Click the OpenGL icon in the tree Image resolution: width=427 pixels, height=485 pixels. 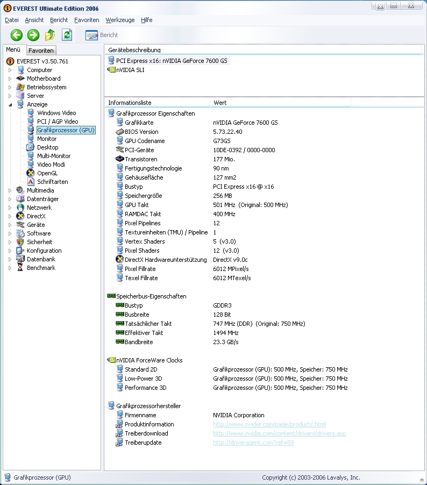pos(30,173)
